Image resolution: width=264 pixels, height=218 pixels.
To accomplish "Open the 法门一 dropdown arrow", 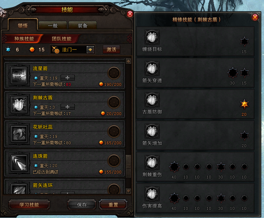I will (90, 50).
